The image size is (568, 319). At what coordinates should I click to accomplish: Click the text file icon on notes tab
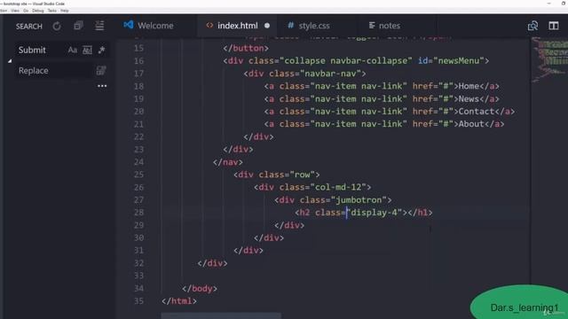(372, 26)
